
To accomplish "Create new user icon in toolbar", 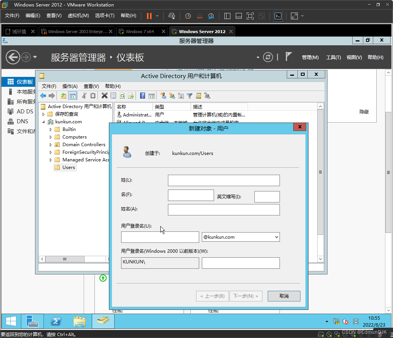I will 163,96.
